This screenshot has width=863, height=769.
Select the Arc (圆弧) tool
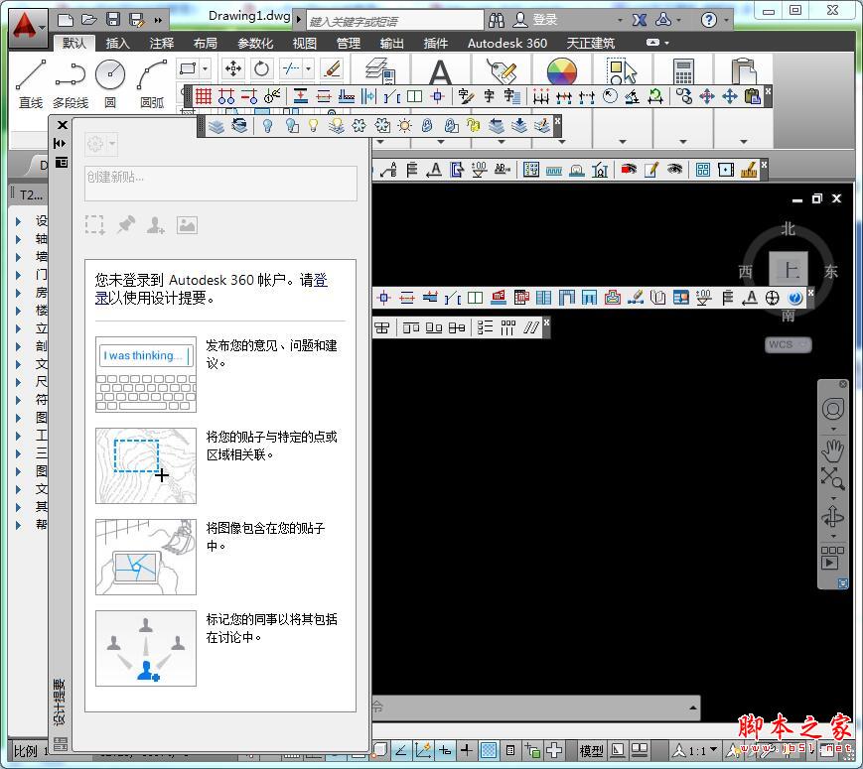click(x=152, y=82)
